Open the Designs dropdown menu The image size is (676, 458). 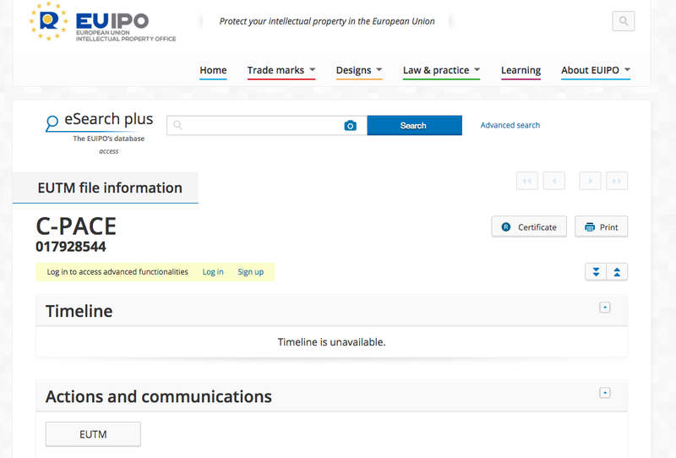point(359,70)
